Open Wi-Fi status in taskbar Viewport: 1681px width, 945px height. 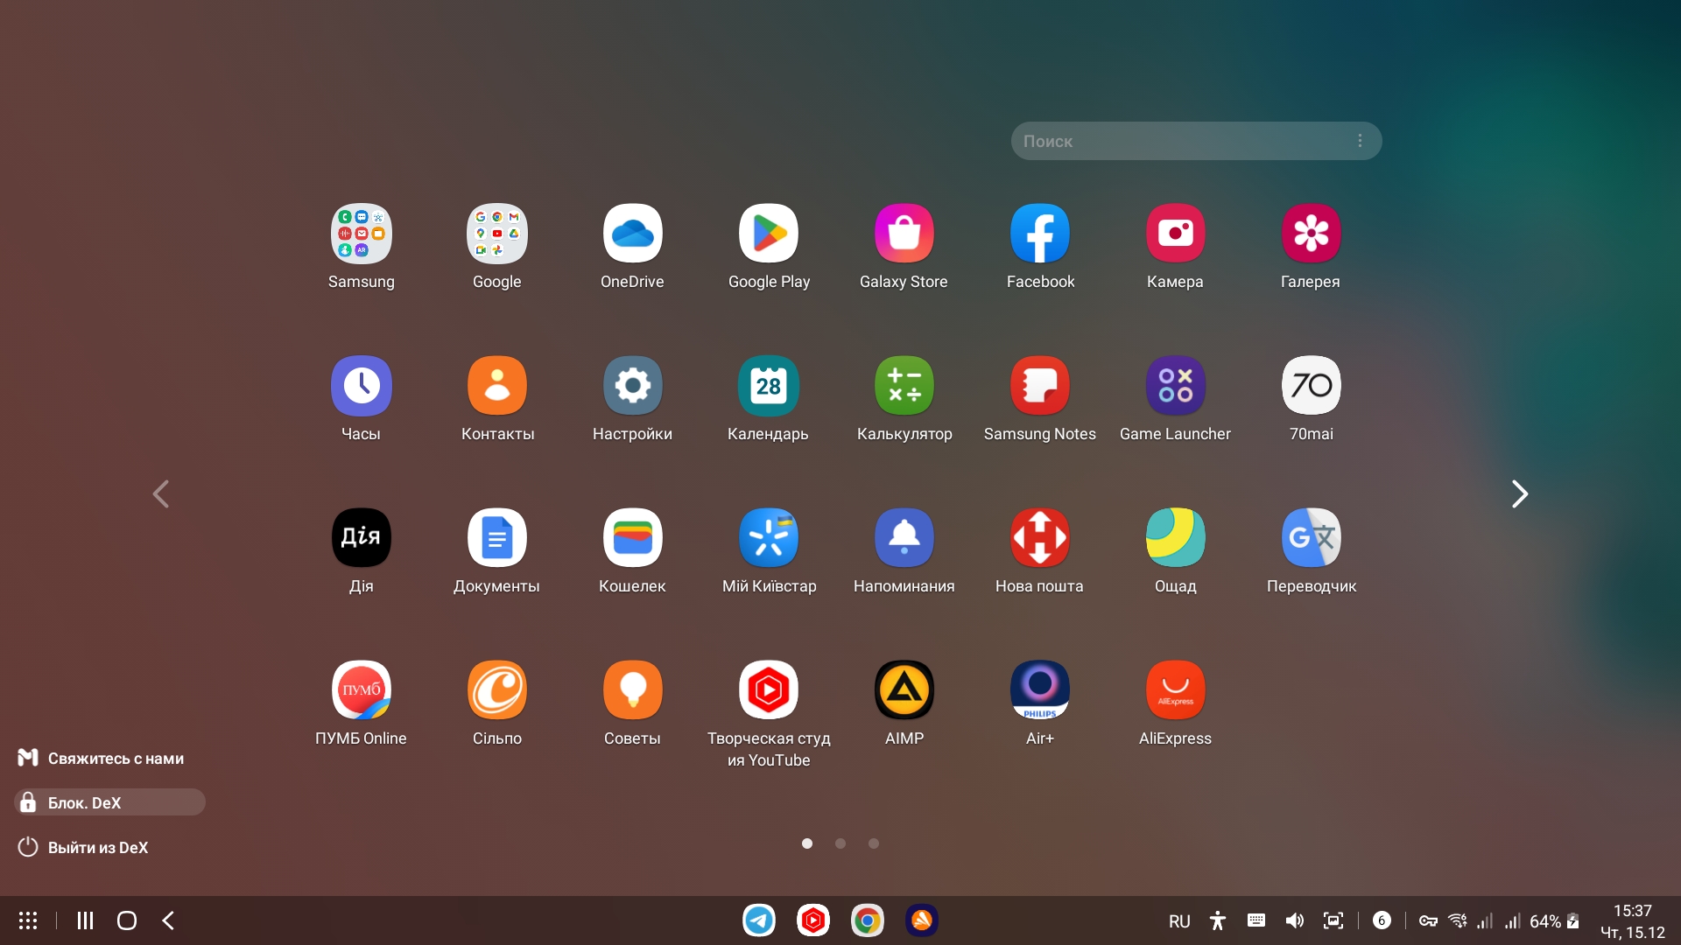point(1458,920)
